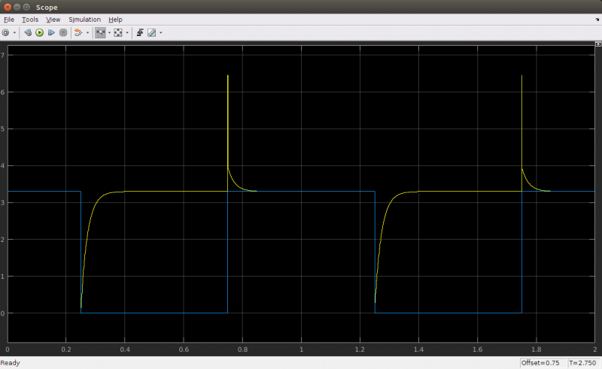Click the Step Back simulation button
Viewport: 602px width, 369px height.
click(x=28, y=33)
